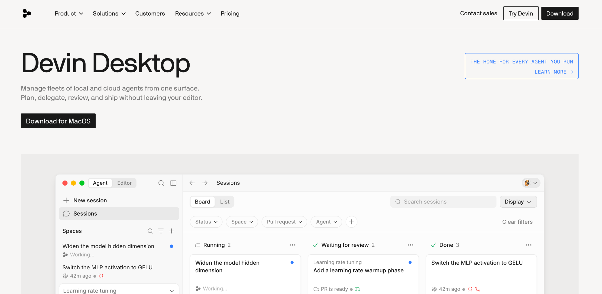Go forward with the right arrow
Image resolution: width=602 pixels, height=294 pixels.
coord(205,183)
